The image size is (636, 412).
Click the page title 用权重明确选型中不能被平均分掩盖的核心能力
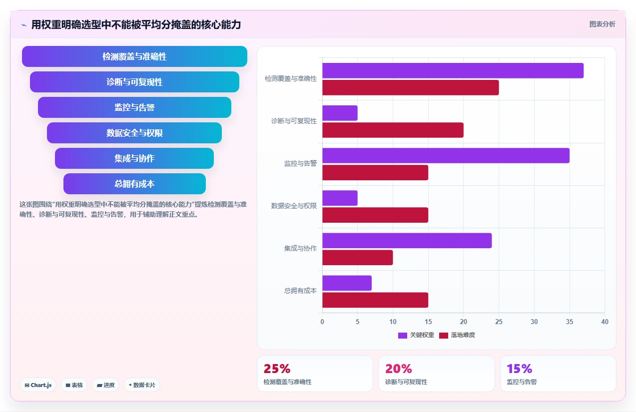[x=136, y=24]
